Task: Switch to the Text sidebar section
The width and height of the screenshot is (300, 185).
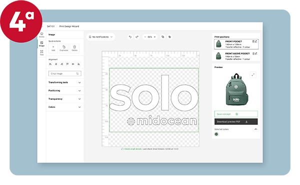Action: pos(41,53)
